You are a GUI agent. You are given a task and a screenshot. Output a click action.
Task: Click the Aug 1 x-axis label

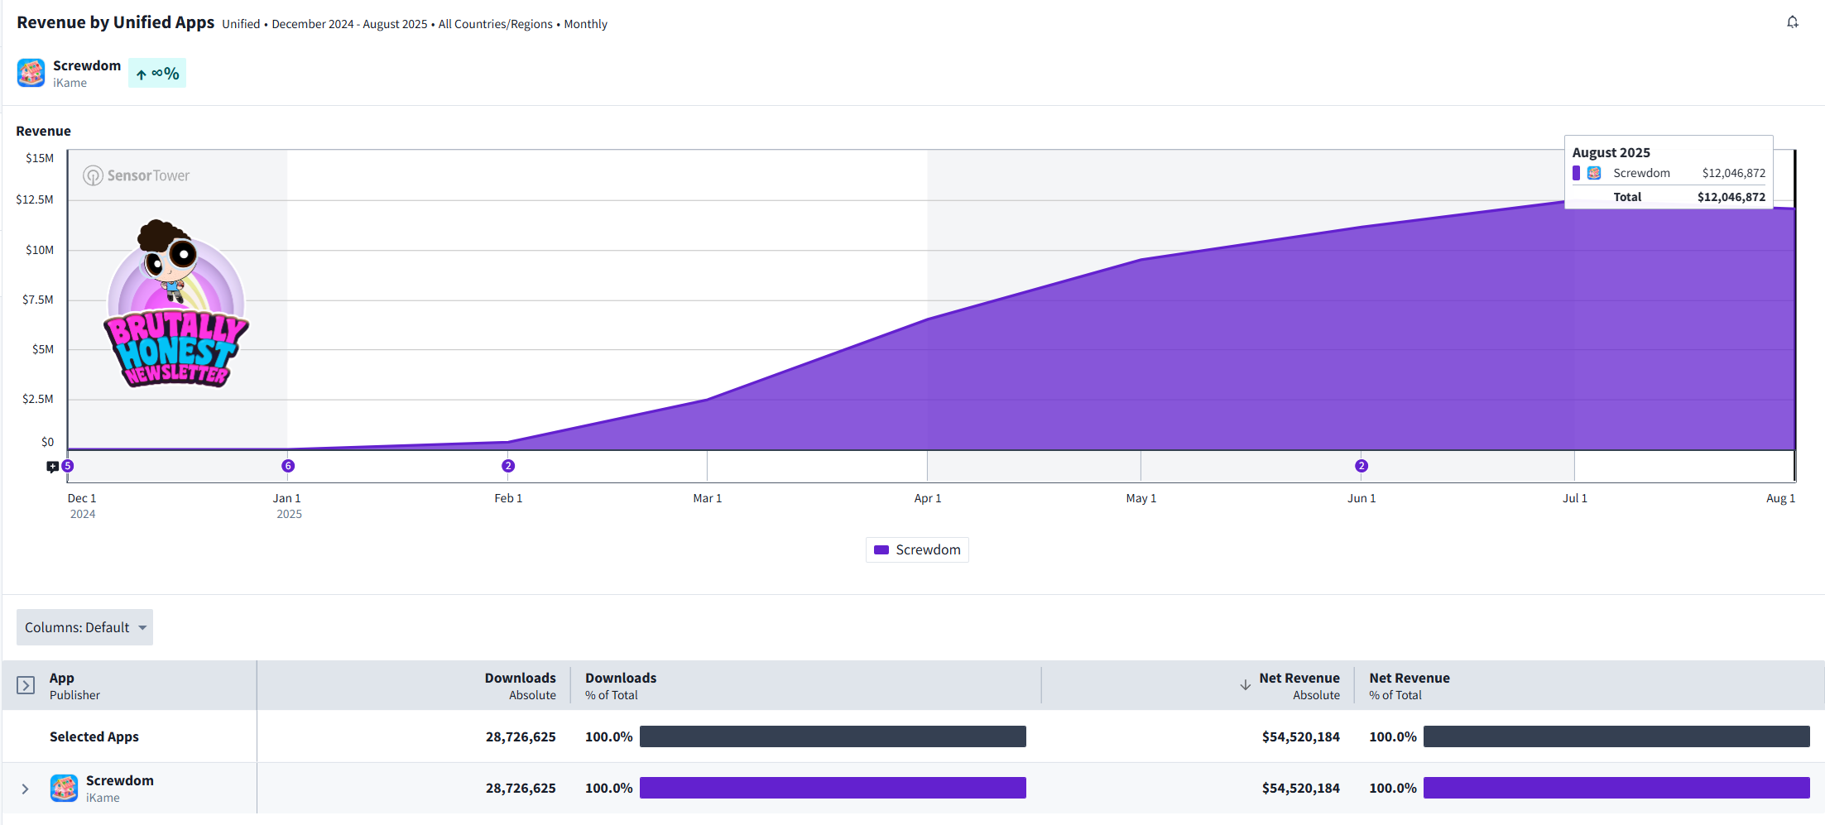point(1780,498)
